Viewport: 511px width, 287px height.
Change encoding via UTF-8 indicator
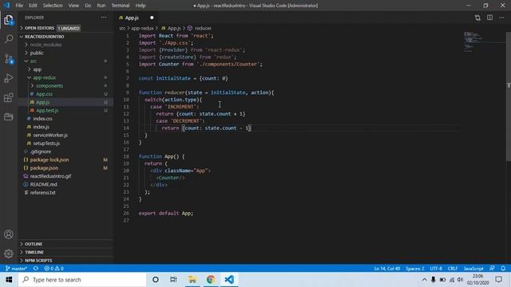(436, 269)
